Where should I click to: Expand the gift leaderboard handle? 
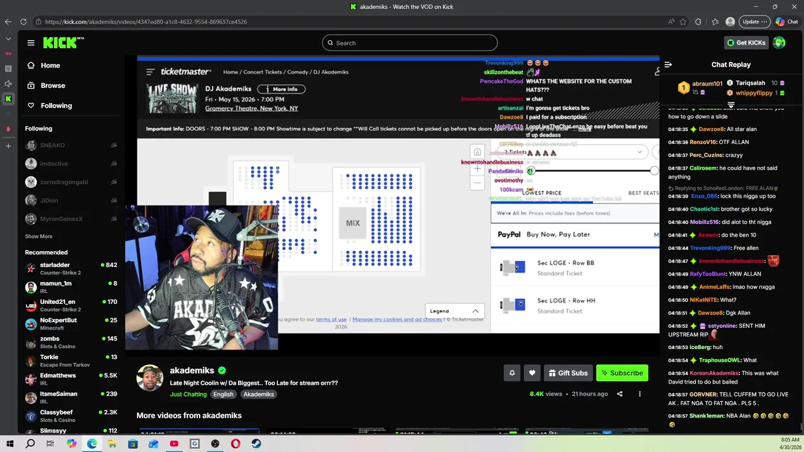tap(731, 104)
